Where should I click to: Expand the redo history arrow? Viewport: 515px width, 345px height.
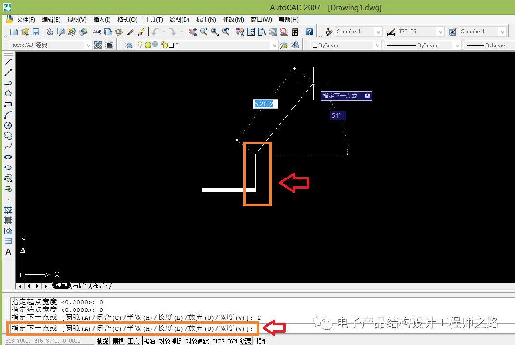coord(181,32)
